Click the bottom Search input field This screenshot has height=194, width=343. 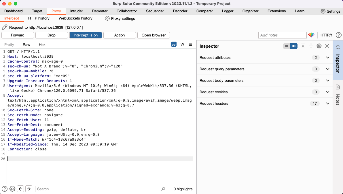point(101,189)
